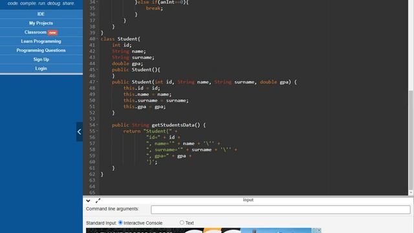Click the 'break;' statement on line 35
This screenshot has height=233, width=414.
tap(155, 8)
